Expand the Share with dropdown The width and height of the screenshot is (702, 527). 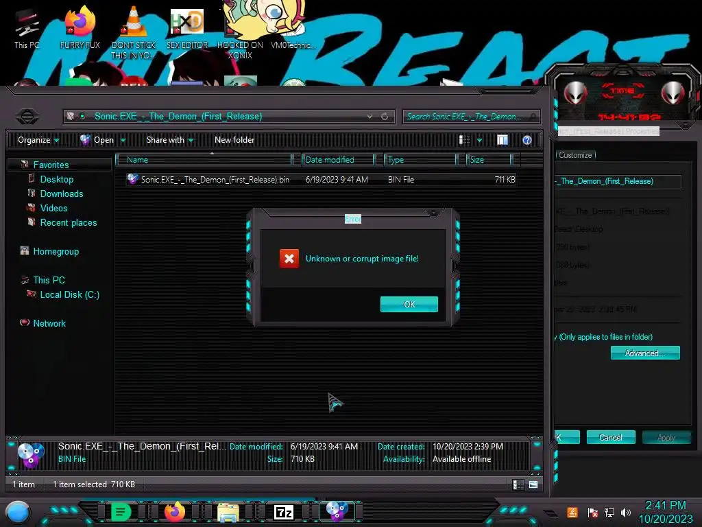pyautogui.click(x=170, y=140)
